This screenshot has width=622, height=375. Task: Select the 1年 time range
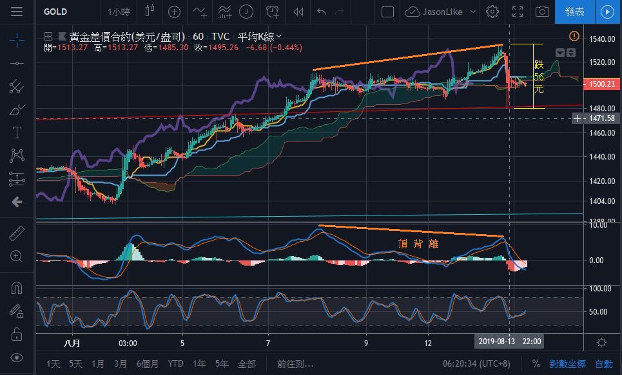[x=200, y=363]
